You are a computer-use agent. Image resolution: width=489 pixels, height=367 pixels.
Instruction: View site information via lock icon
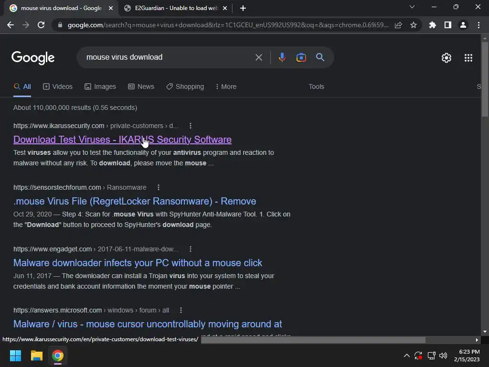(60, 25)
